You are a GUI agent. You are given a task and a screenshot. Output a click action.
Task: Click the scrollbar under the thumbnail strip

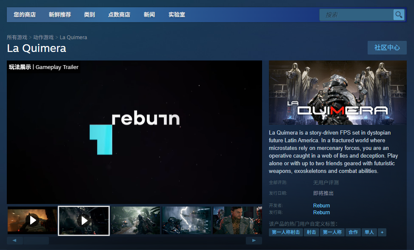36,240
